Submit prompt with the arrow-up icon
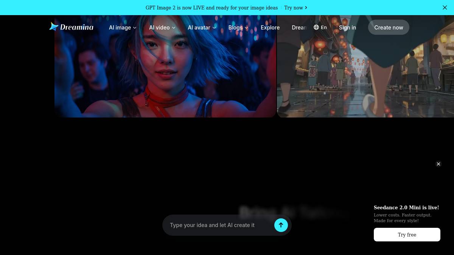 pyautogui.click(x=281, y=225)
